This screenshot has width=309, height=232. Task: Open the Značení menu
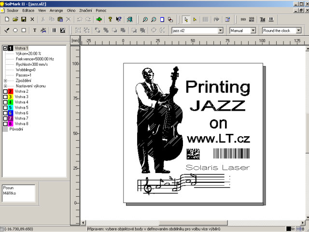pyautogui.click(x=85, y=11)
